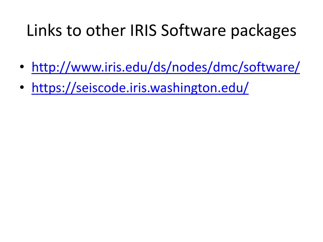Open the seiscode.iris.washington.edu link
This screenshot has height=242, width=323.
(140, 88)
